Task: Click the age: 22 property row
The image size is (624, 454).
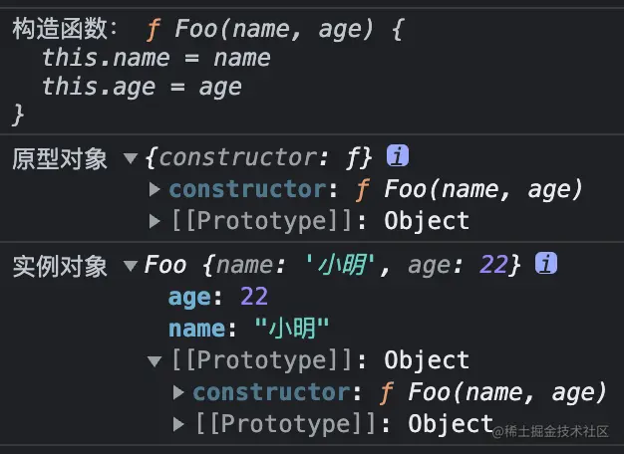Action: pos(218,297)
